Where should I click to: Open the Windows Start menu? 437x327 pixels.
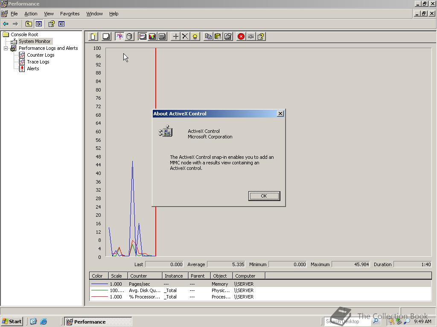point(12,321)
